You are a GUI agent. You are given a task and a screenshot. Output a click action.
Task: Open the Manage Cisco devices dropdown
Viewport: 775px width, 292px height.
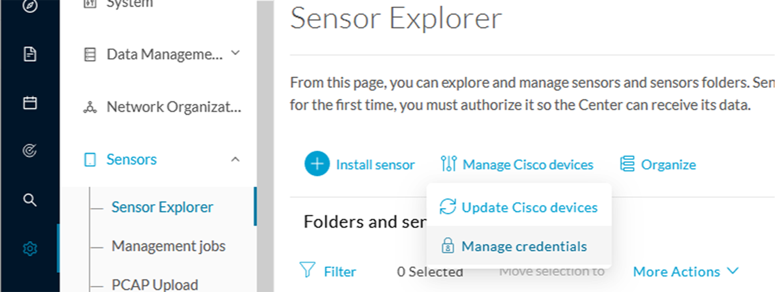[517, 164]
